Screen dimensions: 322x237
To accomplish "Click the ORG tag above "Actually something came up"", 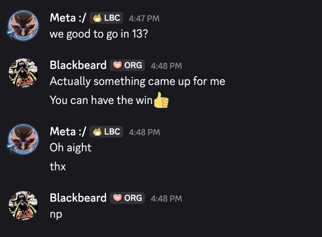I will (127, 66).
